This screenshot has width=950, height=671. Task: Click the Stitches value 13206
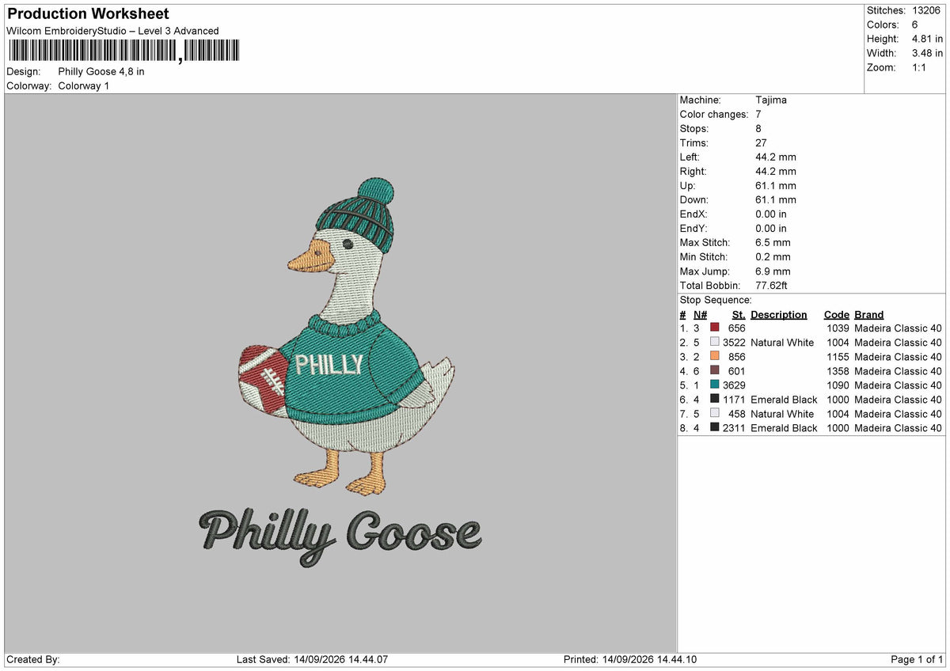(927, 10)
